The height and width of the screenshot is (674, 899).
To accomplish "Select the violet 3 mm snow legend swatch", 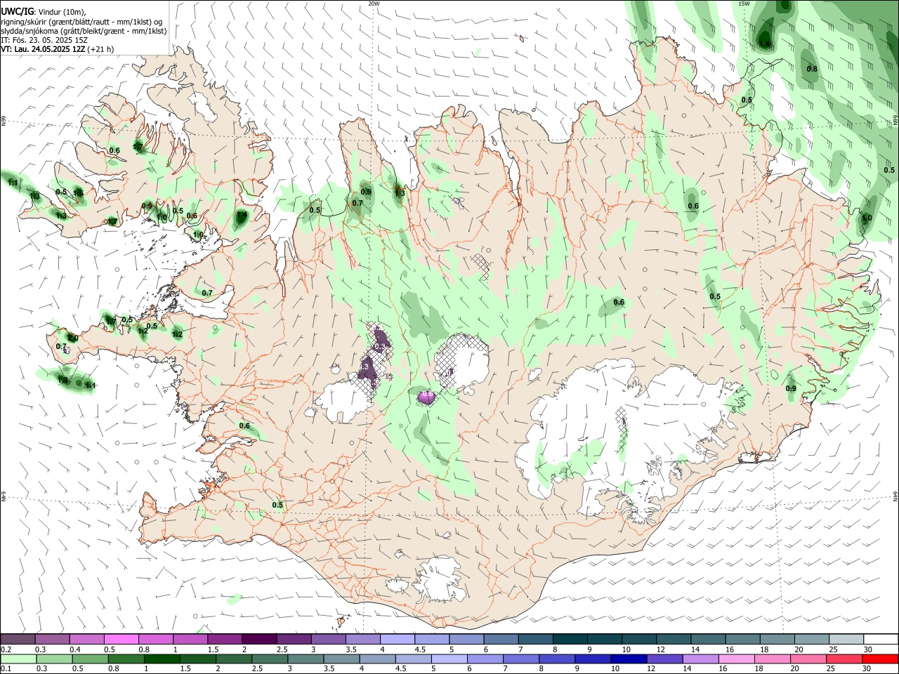I will (329, 639).
